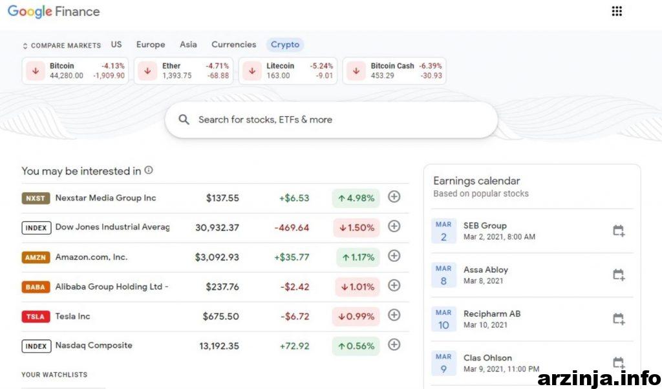Open Clas Ohlson earnings entry
This screenshot has height=389, width=662.
click(x=532, y=363)
